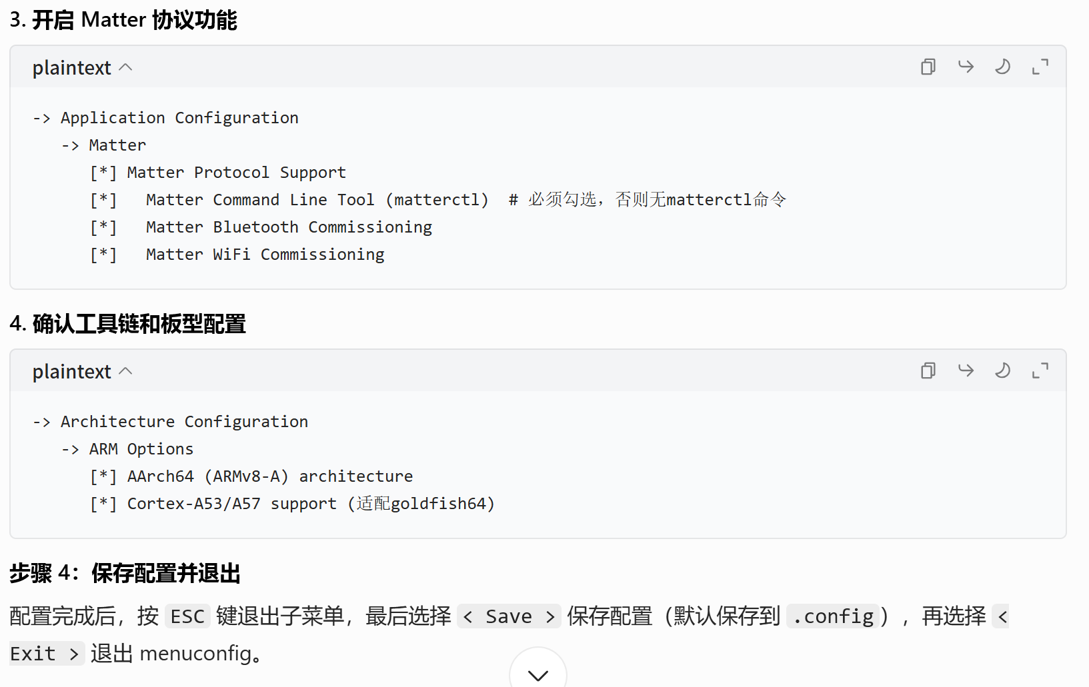The height and width of the screenshot is (687, 1089).
Task: Copy the Matter configuration code block
Action: 928,67
